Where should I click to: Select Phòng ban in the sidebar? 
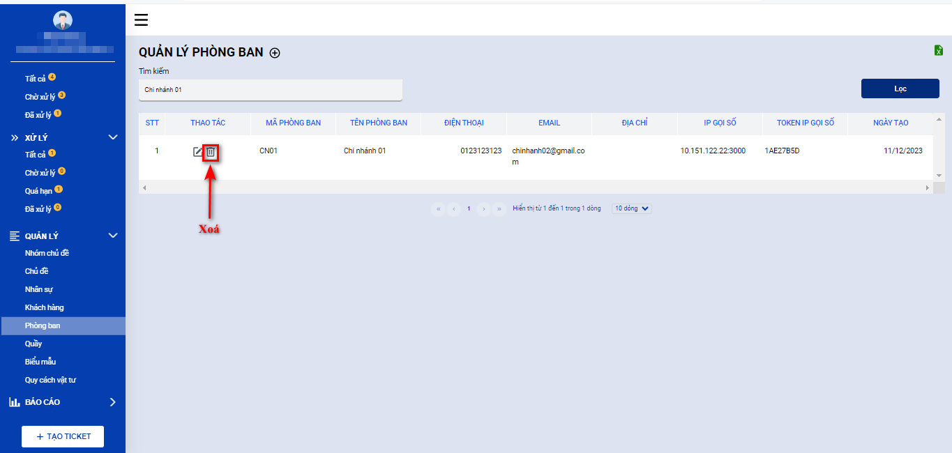tap(63, 325)
